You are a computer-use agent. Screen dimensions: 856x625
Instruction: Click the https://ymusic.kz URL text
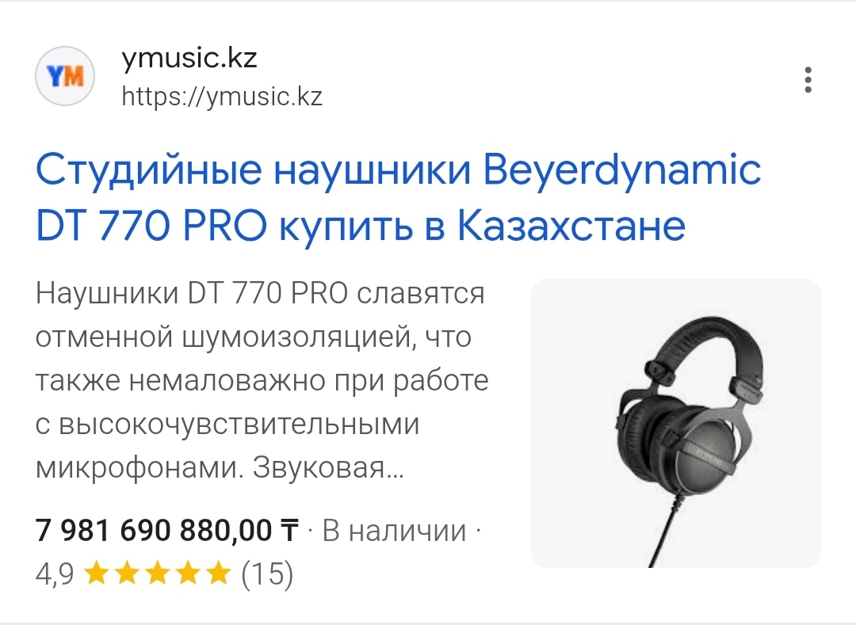pos(222,97)
